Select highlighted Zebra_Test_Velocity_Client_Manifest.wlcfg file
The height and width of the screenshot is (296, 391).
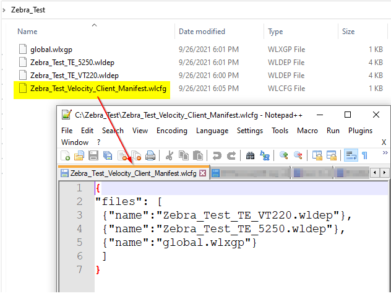coord(98,89)
